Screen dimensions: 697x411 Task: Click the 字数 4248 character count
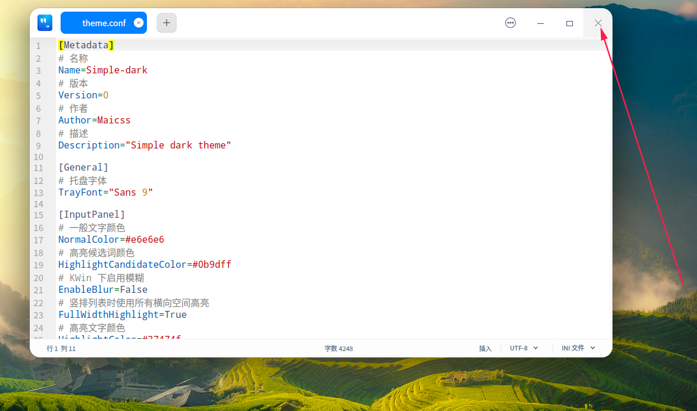pyautogui.click(x=338, y=349)
